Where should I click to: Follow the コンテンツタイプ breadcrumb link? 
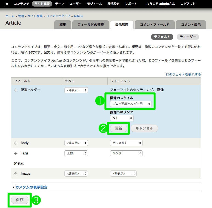coord(58,16)
